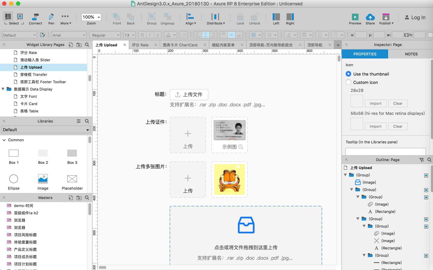Open the More tools dropdown
The image size is (433, 270).
pyautogui.click(x=65, y=19)
